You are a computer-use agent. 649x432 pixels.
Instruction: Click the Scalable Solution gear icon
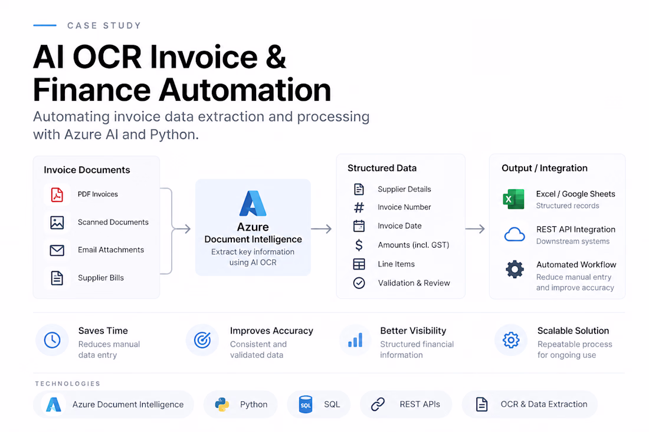click(511, 340)
